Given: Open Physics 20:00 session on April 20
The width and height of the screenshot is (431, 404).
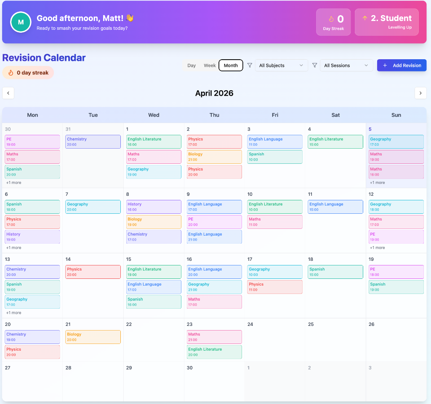Looking at the screenshot, I should (32, 352).
